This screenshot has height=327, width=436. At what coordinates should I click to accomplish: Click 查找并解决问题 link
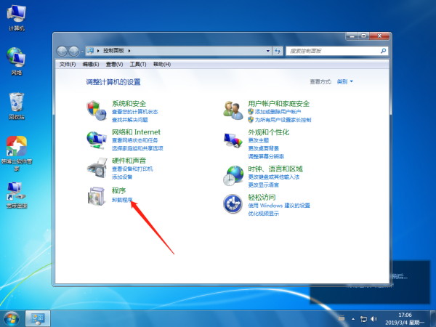[130, 120]
